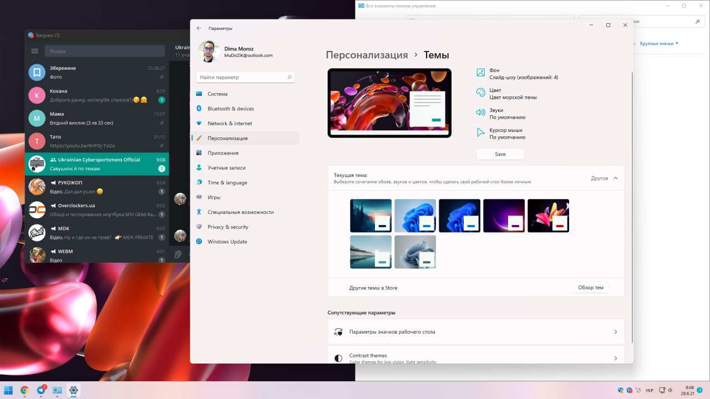Viewport: 710px width, 399px height.
Task: Select the sunrise lake landscape theme
Action: pyautogui.click(x=371, y=252)
